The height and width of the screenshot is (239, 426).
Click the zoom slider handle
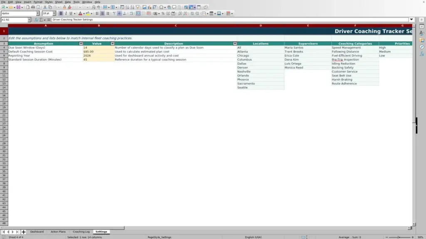click(399, 237)
